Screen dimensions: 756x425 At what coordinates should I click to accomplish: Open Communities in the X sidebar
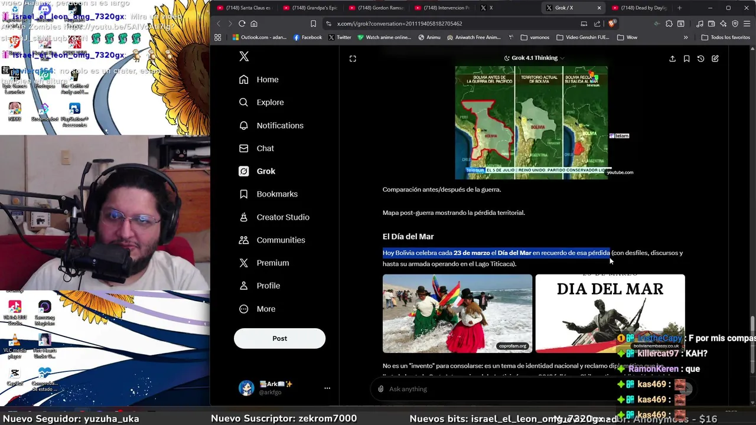coord(272,240)
